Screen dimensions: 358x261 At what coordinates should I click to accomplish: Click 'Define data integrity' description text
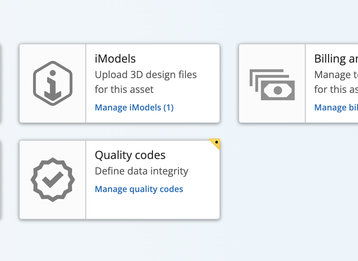click(142, 171)
